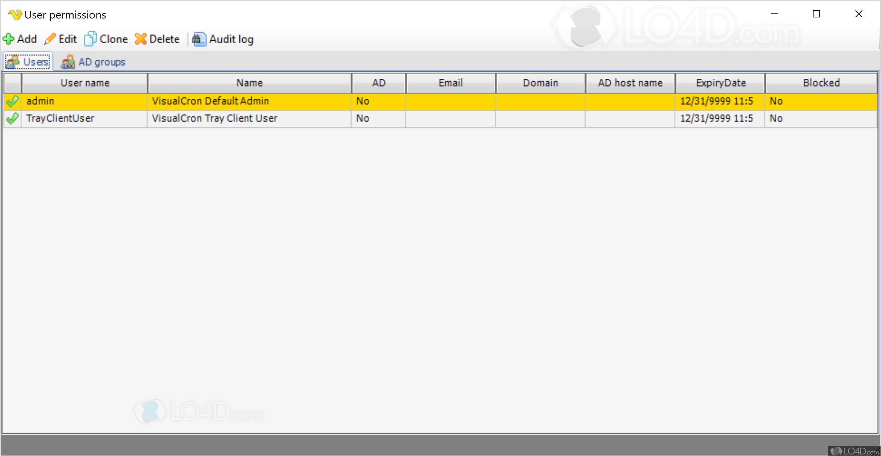Click the AD host name header
This screenshot has height=456, width=881.
(x=630, y=83)
